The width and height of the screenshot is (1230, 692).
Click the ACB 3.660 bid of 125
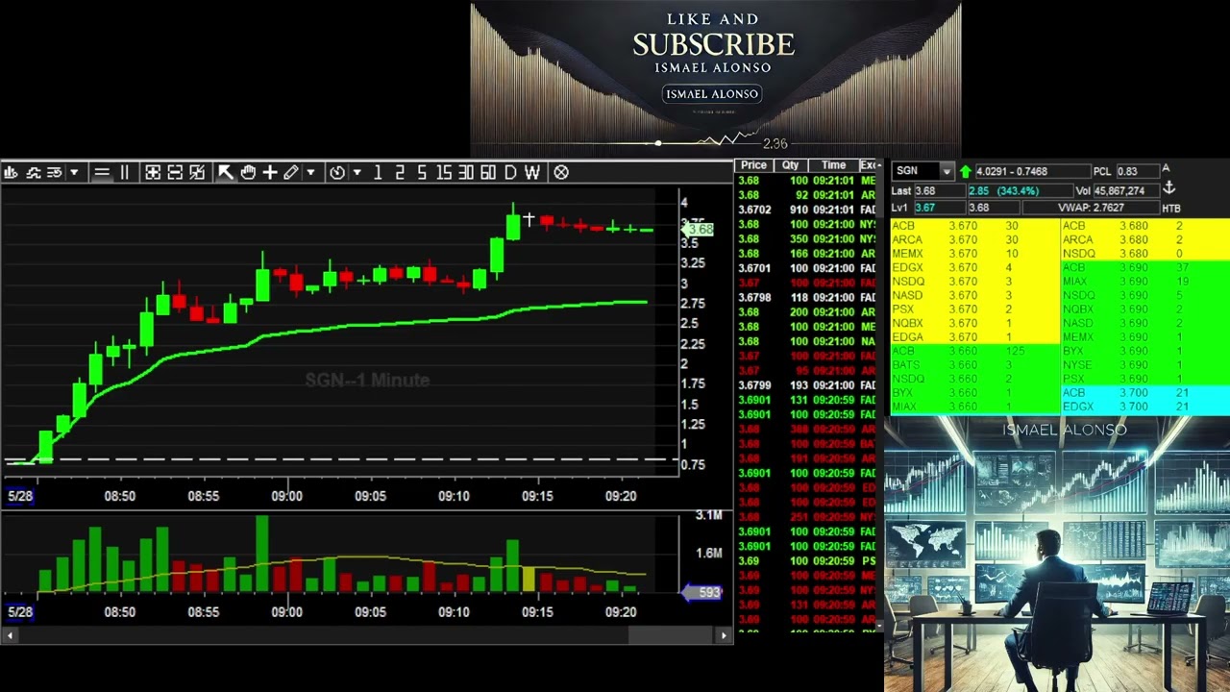pyautogui.click(x=973, y=351)
